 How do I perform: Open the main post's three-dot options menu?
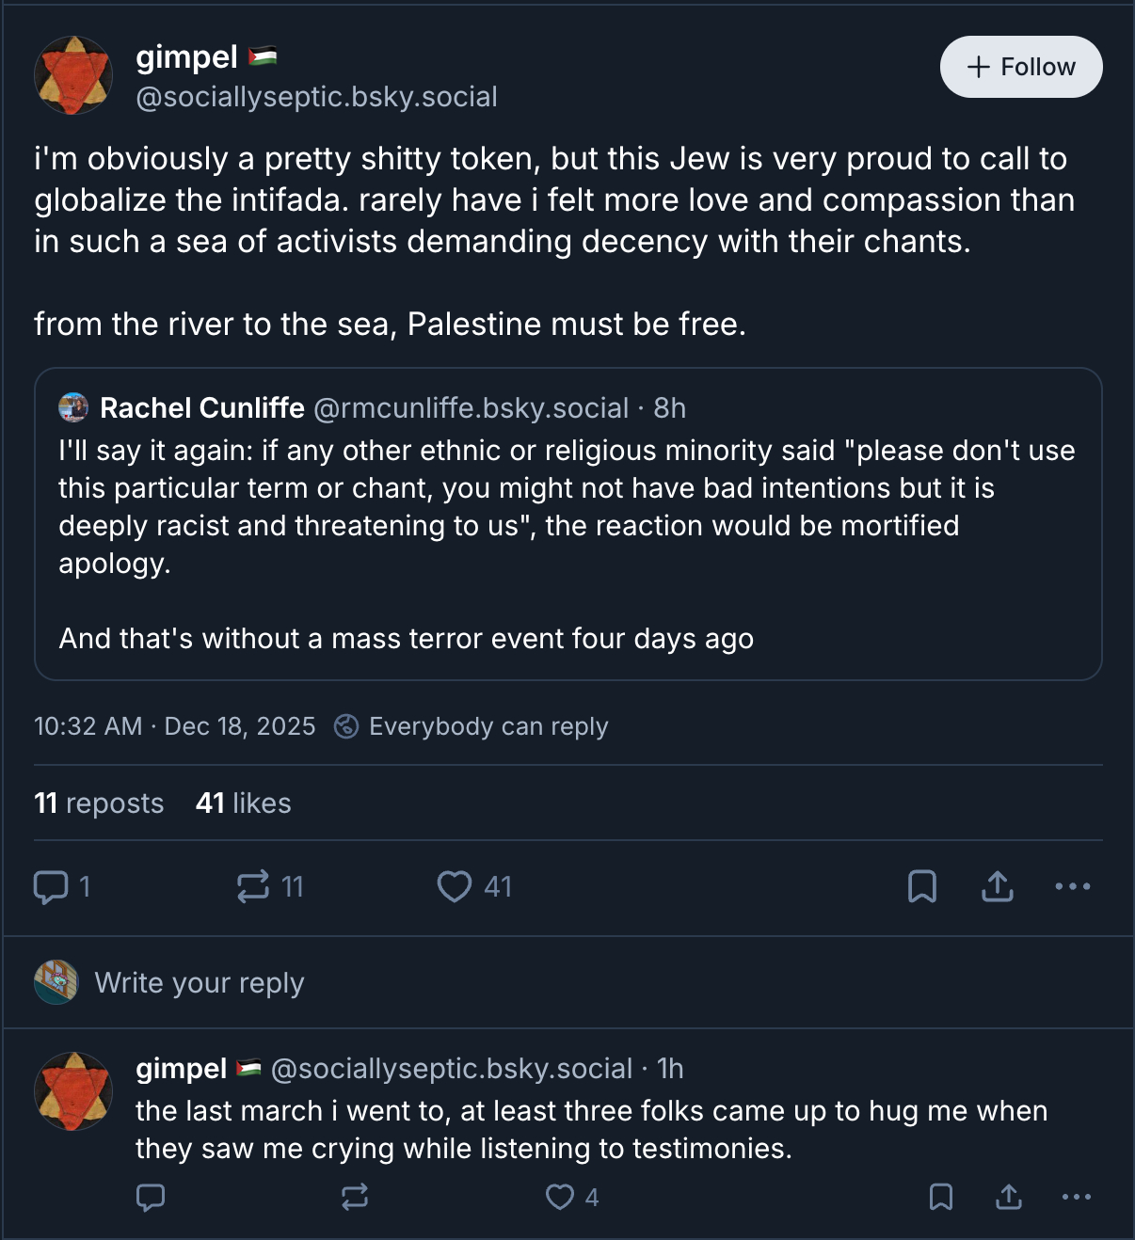[1072, 886]
